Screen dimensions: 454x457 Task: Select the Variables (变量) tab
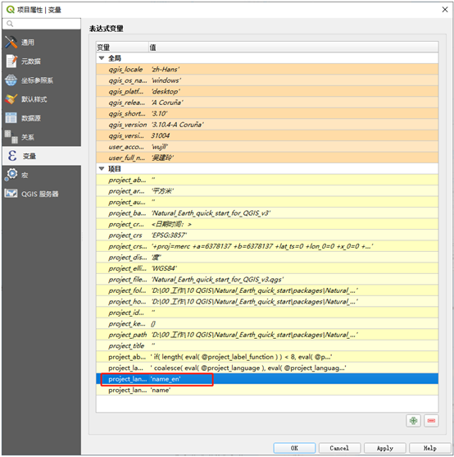pos(41,156)
